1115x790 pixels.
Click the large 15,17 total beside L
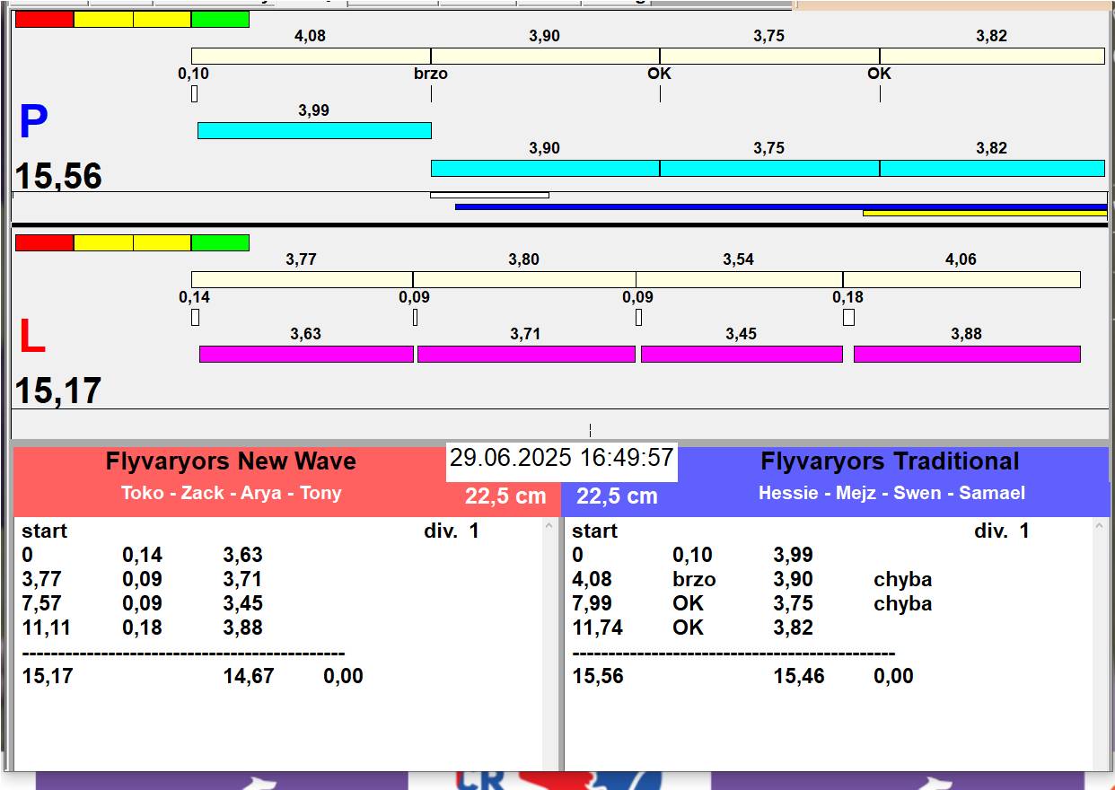pos(58,391)
